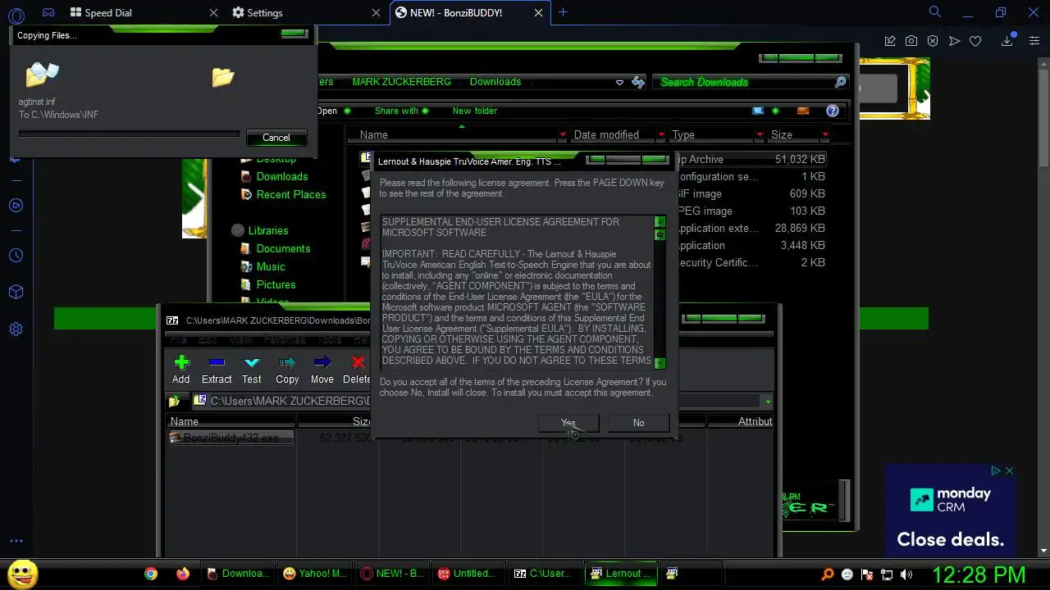Switch to the Settings tab
Screen dimensions: 1050x590
click(265, 12)
